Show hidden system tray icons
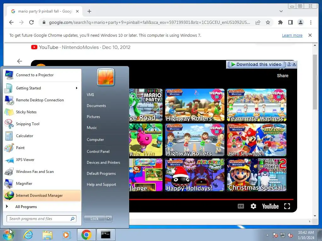The image size is (322, 241). click(x=267, y=235)
